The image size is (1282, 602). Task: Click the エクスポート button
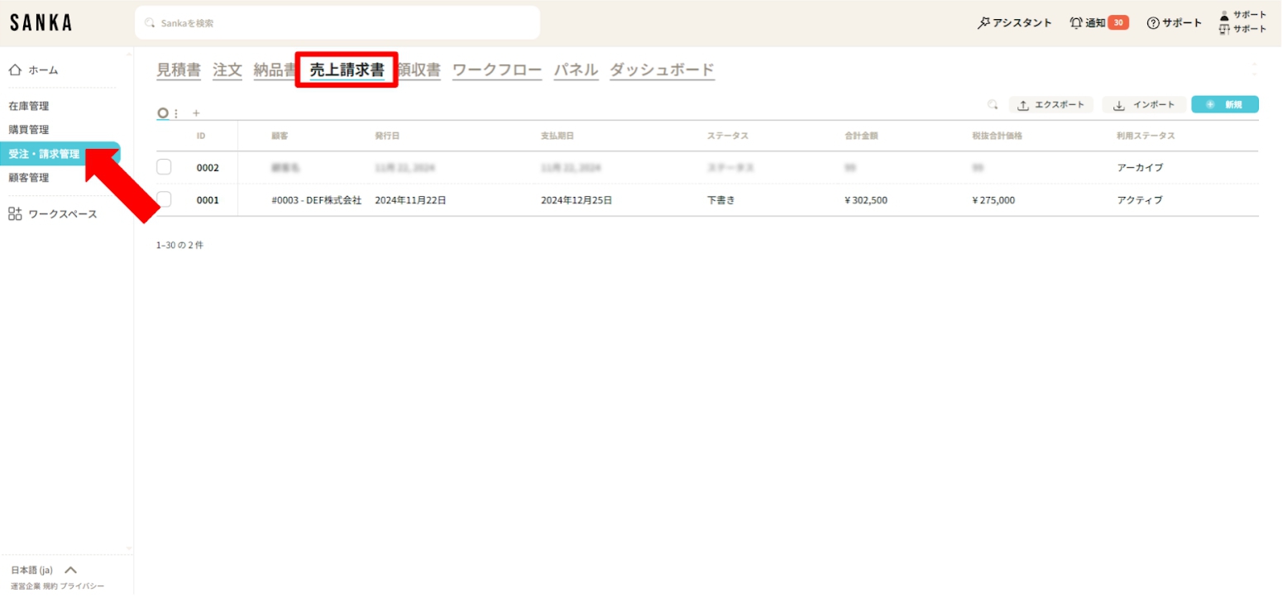[x=1050, y=105]
